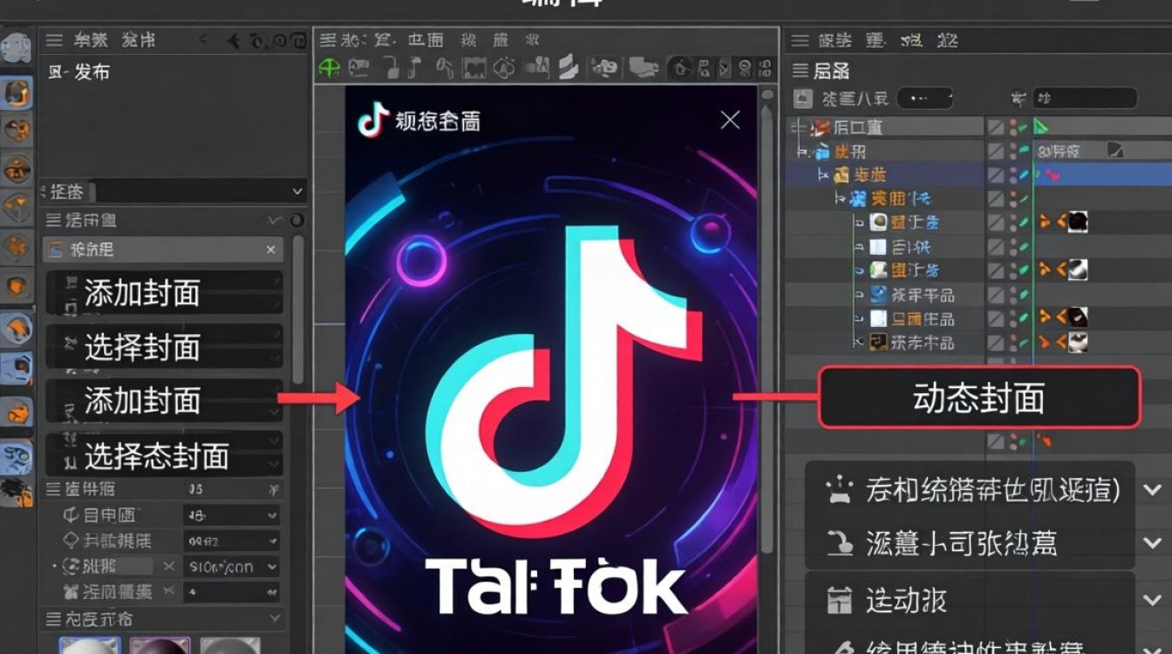Select 添加封面 entry directly under the closable tab
This screenshot has height=654, width=1172.
[x=164, y=293]
